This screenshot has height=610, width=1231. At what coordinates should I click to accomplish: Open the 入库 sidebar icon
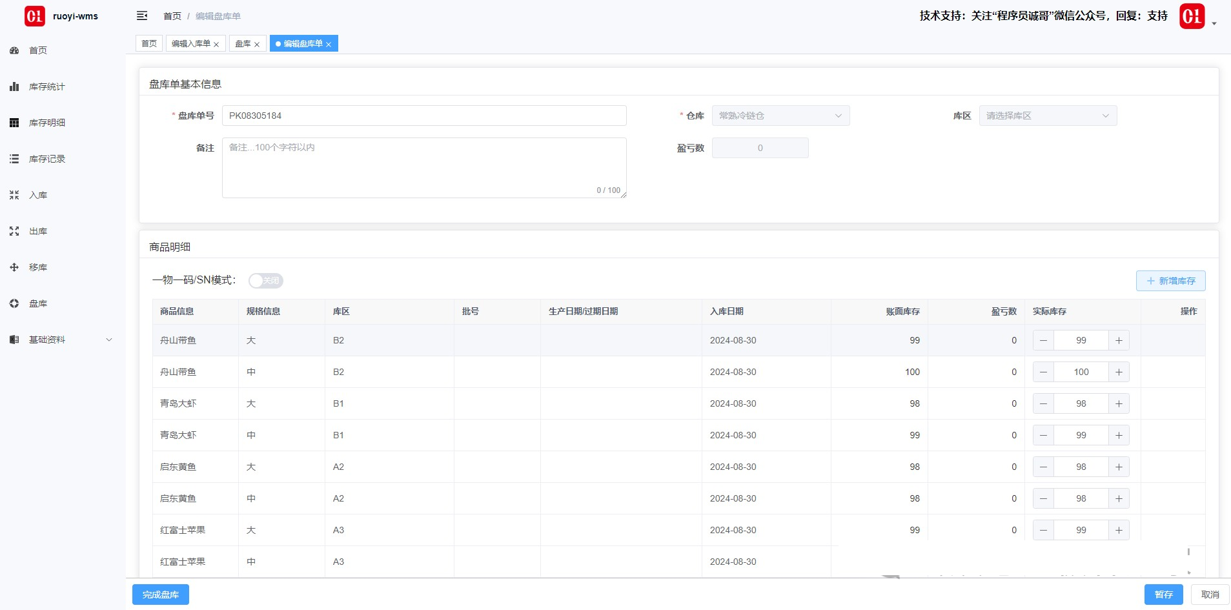click(14, 195)
